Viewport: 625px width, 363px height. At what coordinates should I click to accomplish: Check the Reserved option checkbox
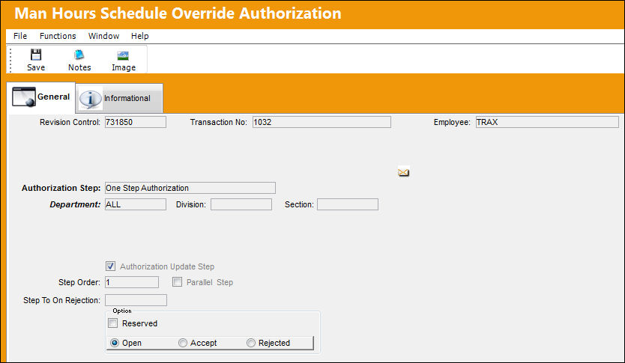click(113, 323)
